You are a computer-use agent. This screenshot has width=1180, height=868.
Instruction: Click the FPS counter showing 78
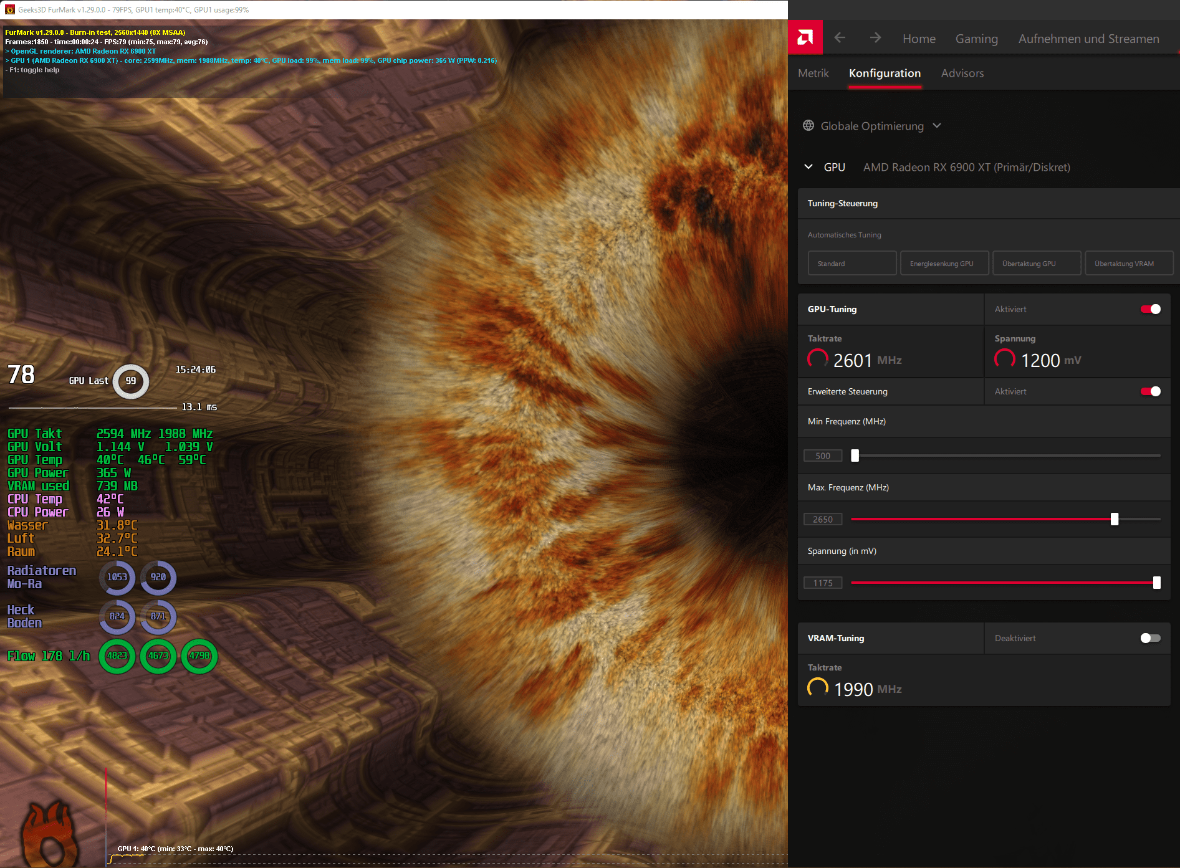coord(21,374)
